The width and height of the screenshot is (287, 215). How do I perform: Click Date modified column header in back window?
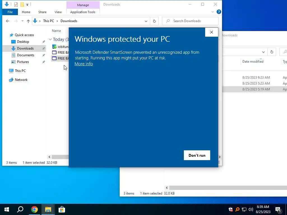click(x=253, y=62)
